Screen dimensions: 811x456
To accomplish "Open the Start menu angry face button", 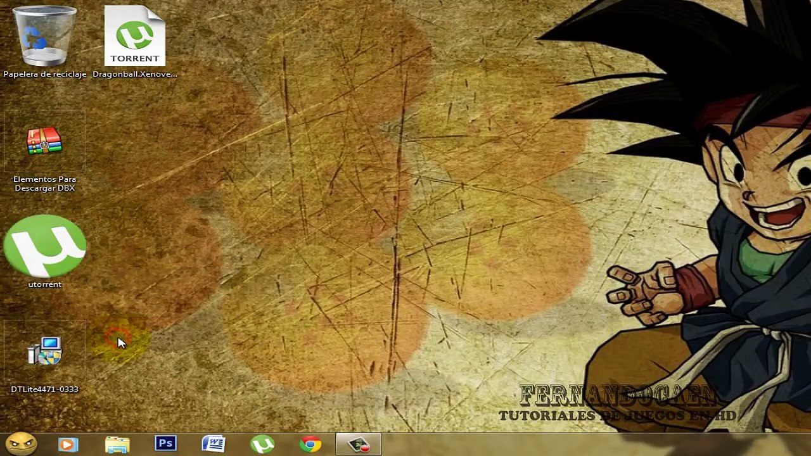I will pyautogui.click(x=21, y=443).
